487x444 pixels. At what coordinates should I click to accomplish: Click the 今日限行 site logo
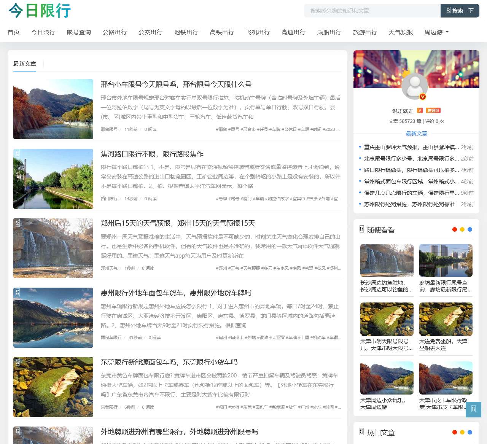tap(40, 11)
